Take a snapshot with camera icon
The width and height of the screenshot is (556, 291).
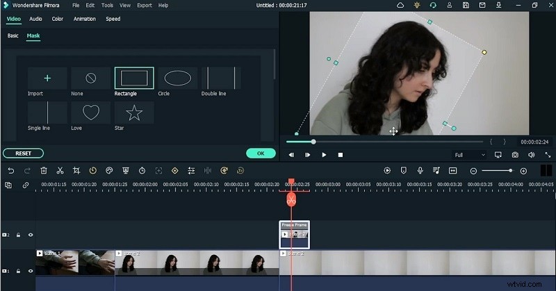point(515,155)
